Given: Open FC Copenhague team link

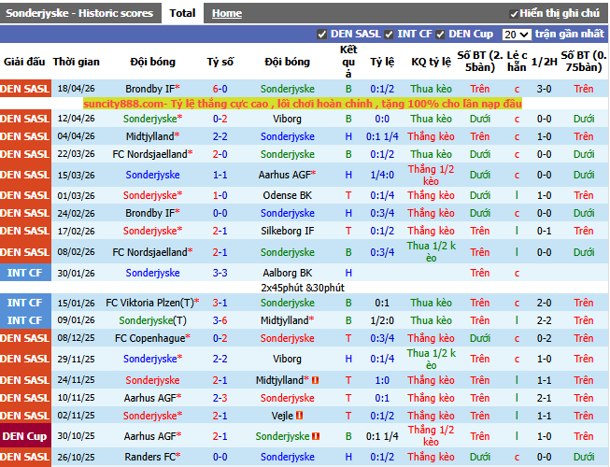Looking at the screenshot, I should tap(149, 338).
